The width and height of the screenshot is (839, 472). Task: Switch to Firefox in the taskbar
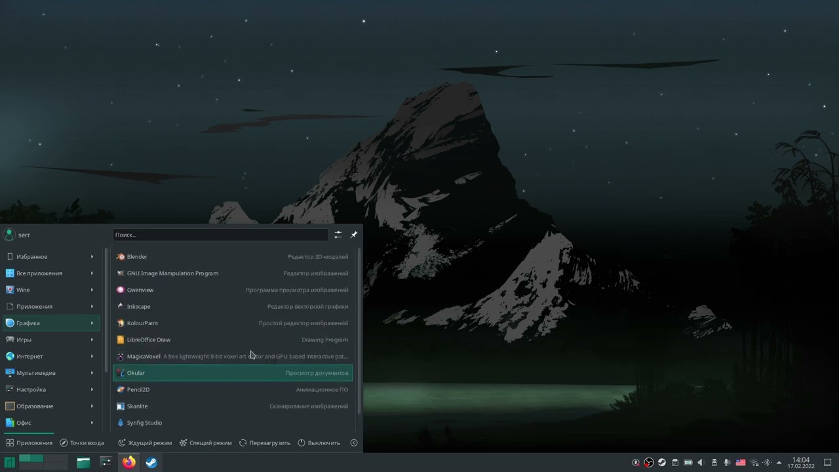[128, 462]
